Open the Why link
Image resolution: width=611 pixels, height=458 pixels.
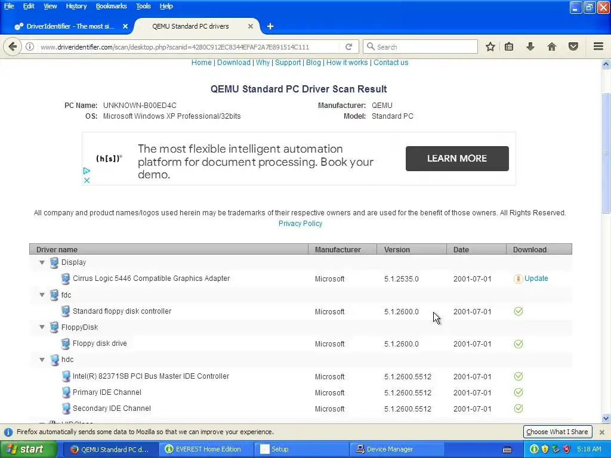pos(263,62)
